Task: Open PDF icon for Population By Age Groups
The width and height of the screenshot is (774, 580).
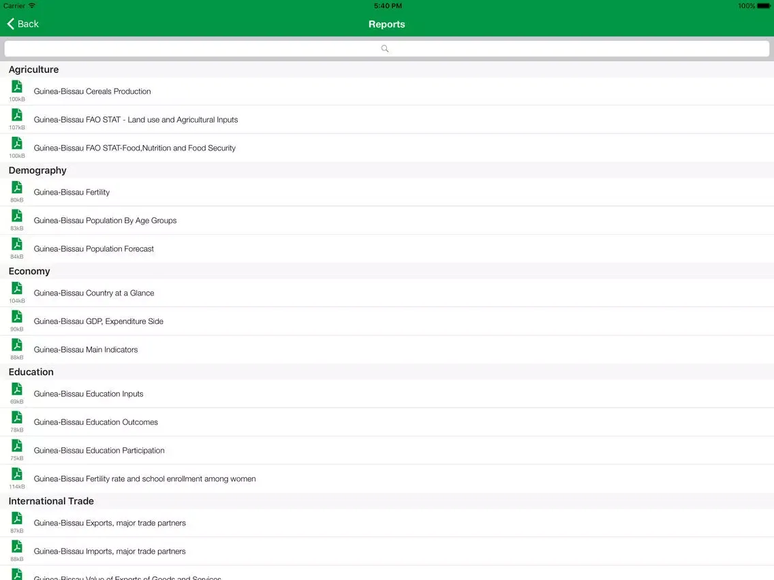Action: 17,216
